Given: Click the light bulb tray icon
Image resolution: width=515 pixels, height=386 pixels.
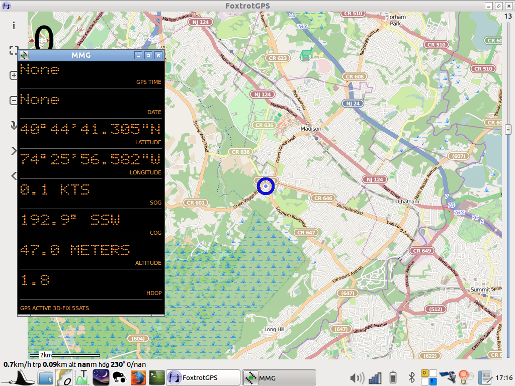Looking at the screenshot, I should 465,377.
